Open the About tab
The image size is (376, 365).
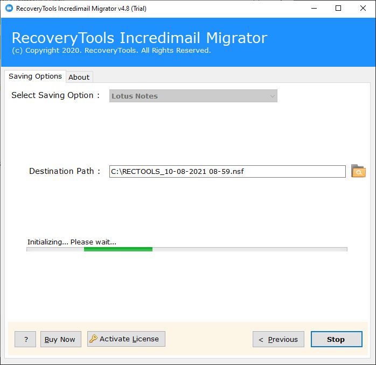pyautogui.click(x=79, y=77)
